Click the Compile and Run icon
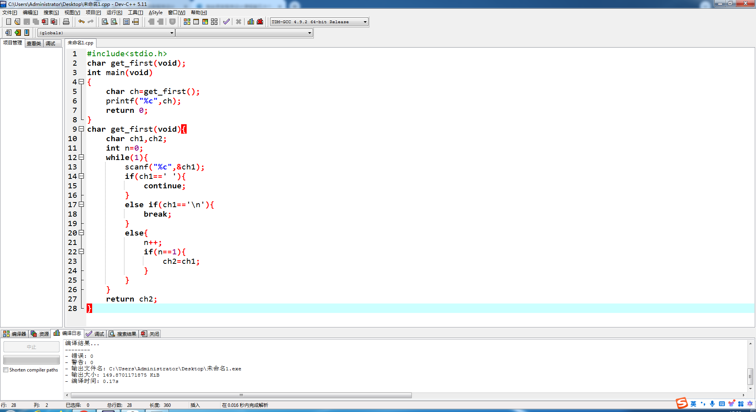This screenshot has width=756, height=412. [205, 22]
